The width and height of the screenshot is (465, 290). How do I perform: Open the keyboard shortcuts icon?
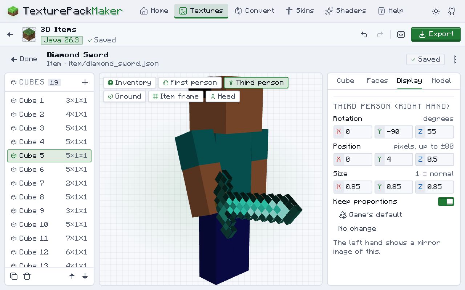click(x=401, y=34)
